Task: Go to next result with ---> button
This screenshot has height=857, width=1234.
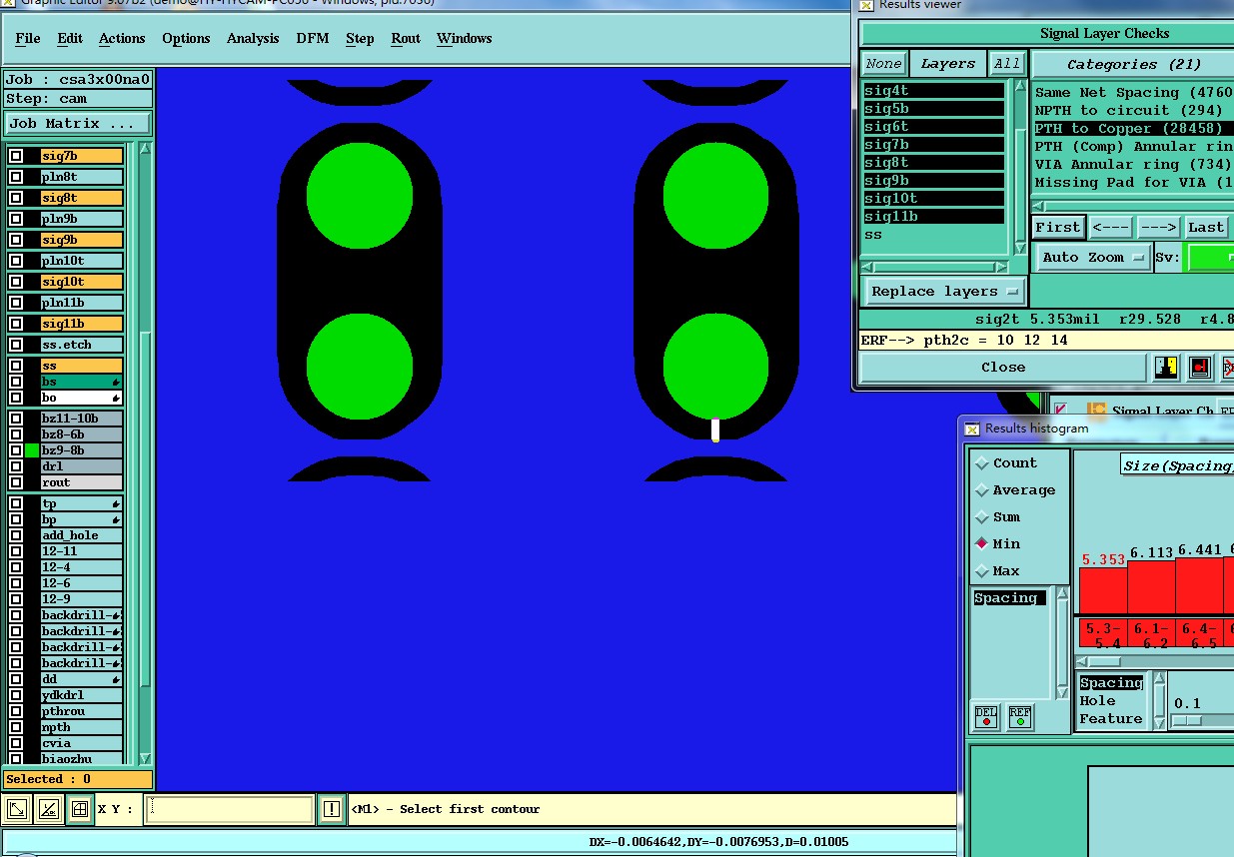Action: point(1159,228)
